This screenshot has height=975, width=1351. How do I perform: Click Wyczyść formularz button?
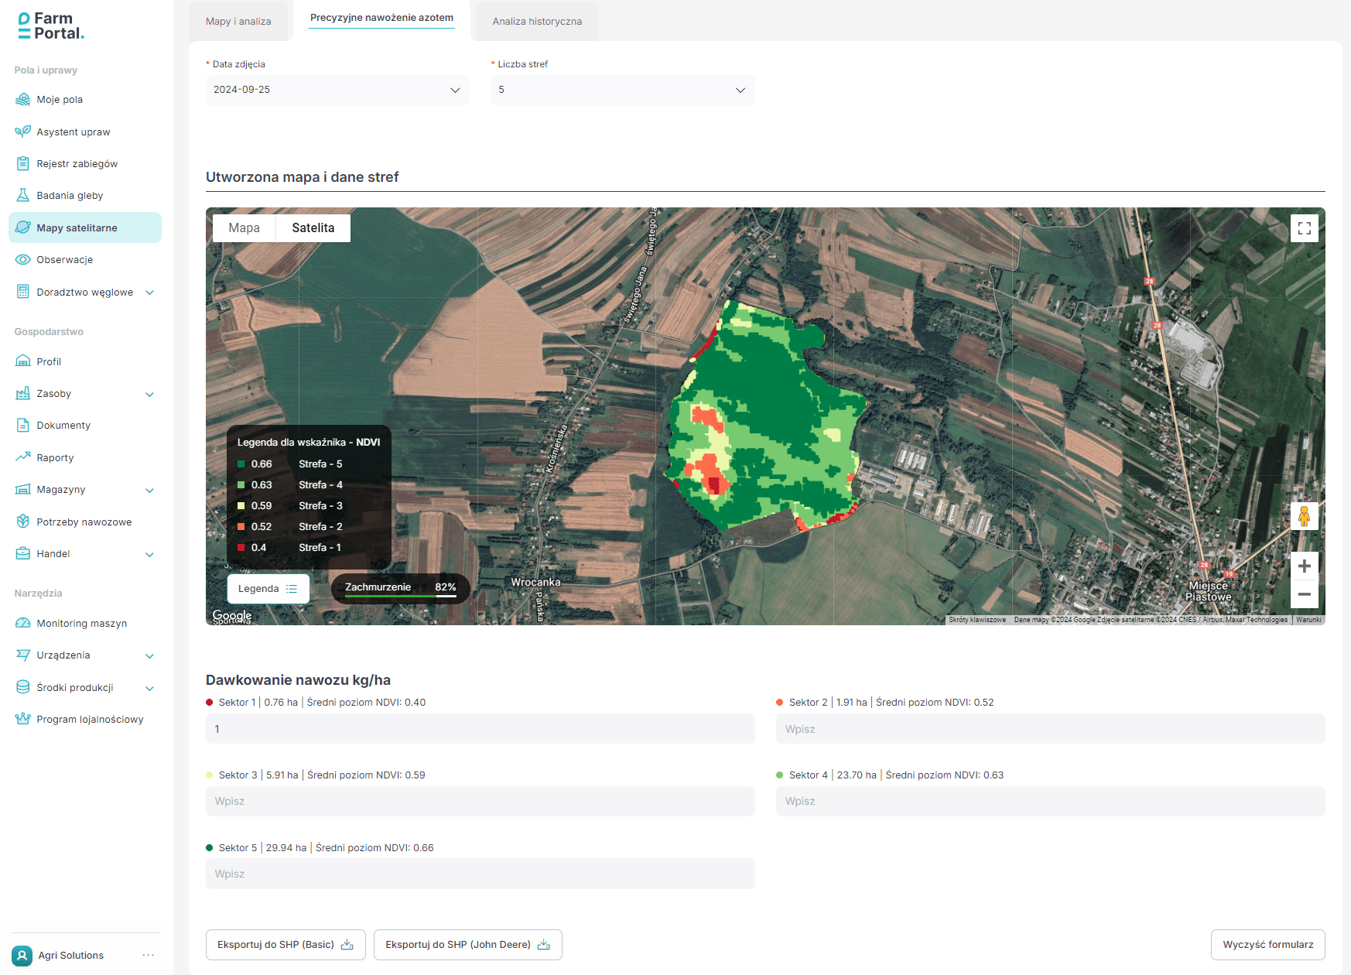pyautogui.click(x=1268, y=945)
